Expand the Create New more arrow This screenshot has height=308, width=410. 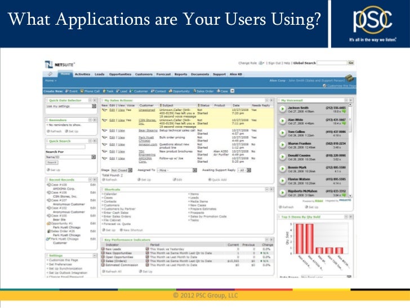tap(232, 91)
